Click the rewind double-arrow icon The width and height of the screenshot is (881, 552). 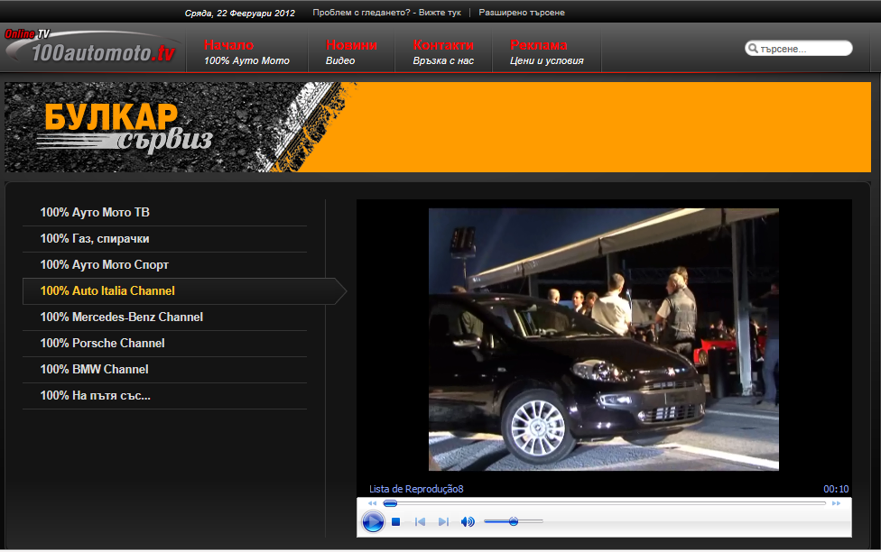click(x=372, y=503)
